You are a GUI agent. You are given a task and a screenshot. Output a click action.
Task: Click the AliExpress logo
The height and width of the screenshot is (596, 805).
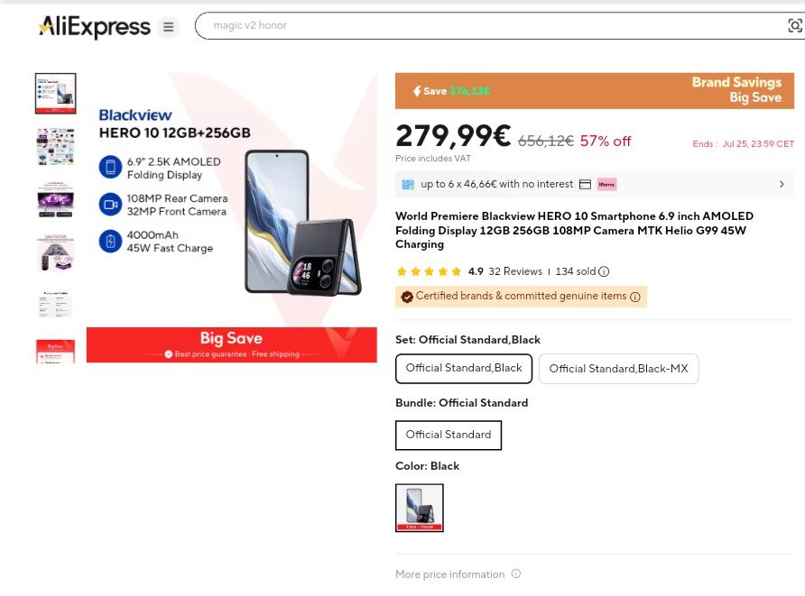coord(95,27)
